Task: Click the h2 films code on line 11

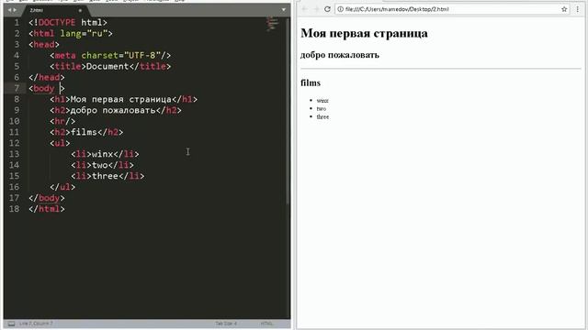Action: pyautogui.click(x=86, y=132)
